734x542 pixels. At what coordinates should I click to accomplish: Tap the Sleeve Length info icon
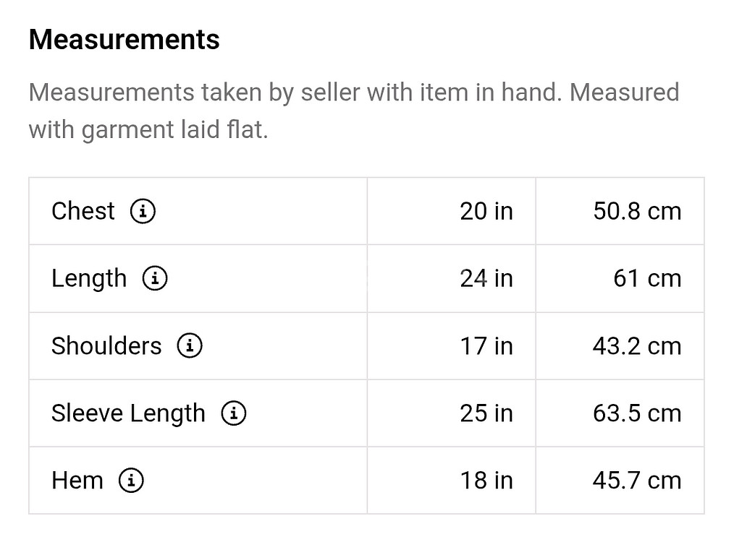(233, 413)
